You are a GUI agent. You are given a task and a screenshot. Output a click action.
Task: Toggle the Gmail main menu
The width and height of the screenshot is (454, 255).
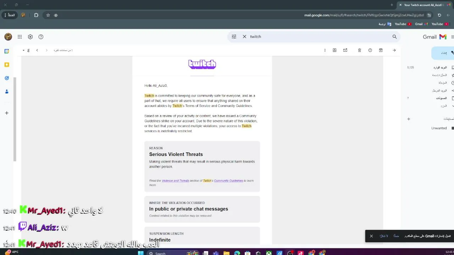click(452, 37)
